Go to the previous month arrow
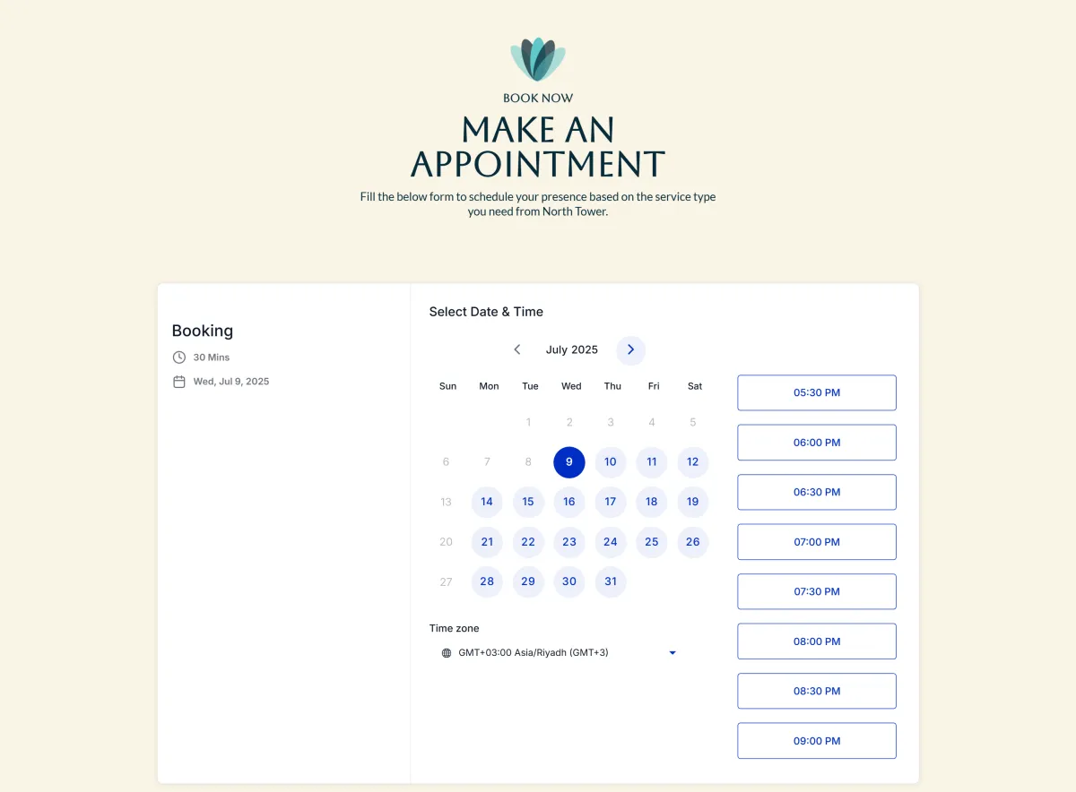 (517, 349)
